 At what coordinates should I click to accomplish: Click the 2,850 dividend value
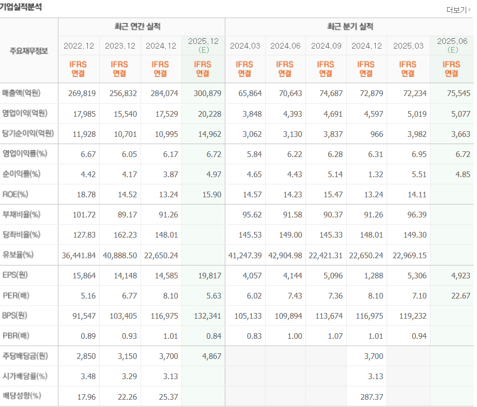point(86,356)
